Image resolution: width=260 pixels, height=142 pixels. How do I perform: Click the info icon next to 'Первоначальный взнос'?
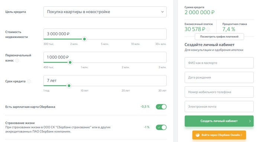point(17,61)
